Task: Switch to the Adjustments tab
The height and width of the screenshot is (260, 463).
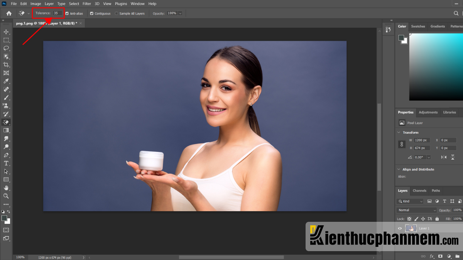Action: (x=428, y=112)
